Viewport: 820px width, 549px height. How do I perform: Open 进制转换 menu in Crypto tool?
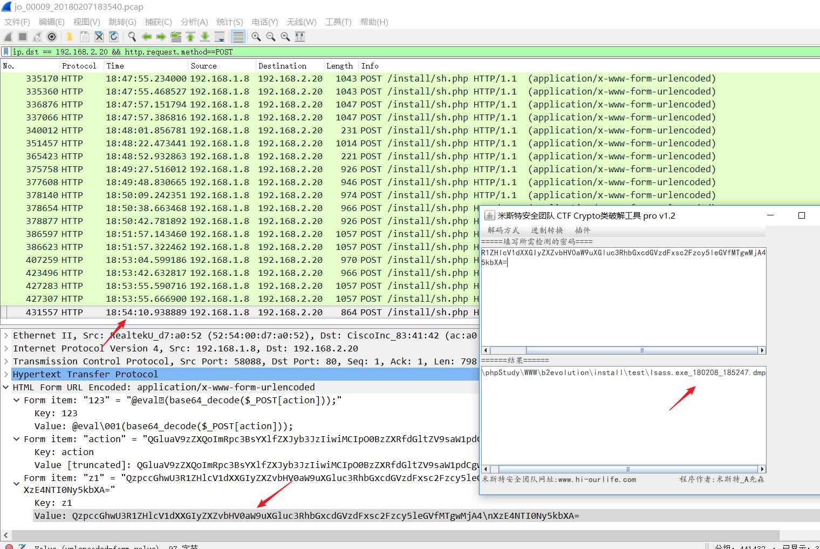click(547, 231)
